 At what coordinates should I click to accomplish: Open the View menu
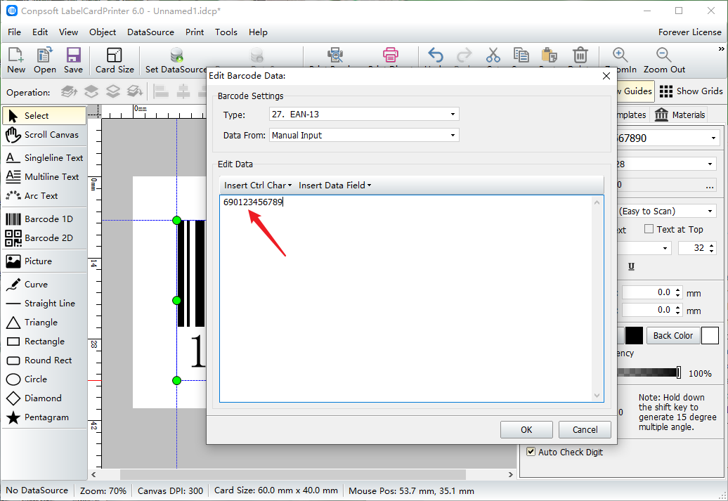(x=68, y=32)
